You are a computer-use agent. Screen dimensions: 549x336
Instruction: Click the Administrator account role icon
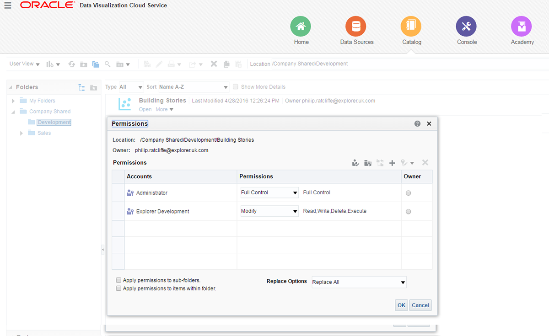point(130,193)
